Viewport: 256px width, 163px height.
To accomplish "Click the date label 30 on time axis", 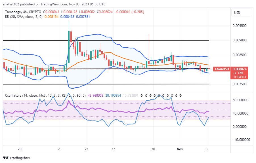I will 153,149.
